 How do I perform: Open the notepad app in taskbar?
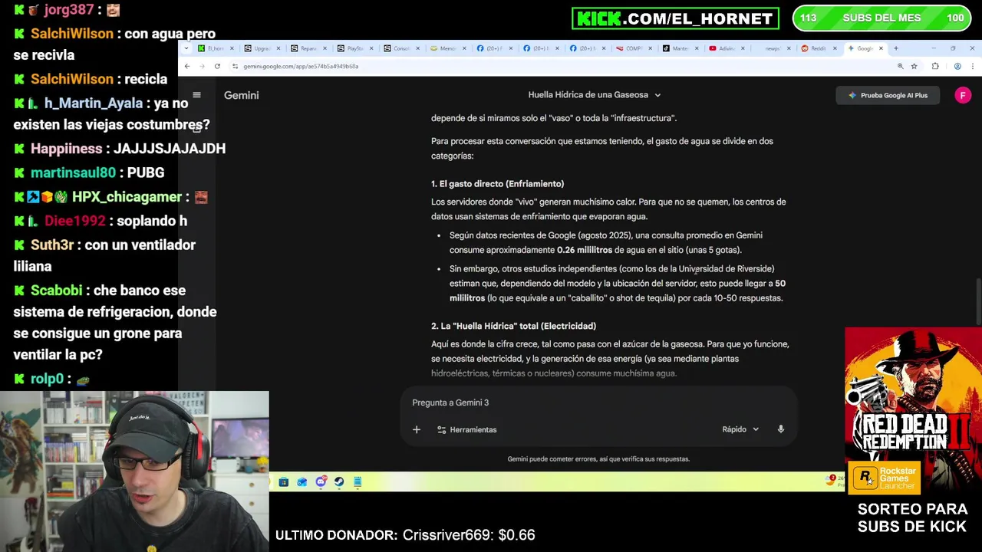coord(358,481)
